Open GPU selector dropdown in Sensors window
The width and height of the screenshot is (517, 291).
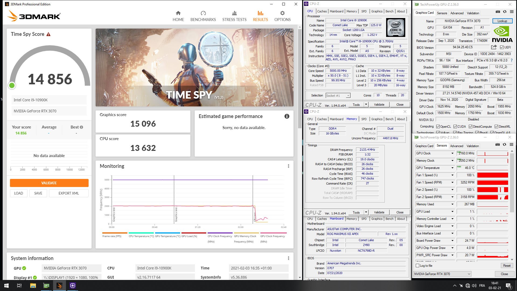pos(442,274)
